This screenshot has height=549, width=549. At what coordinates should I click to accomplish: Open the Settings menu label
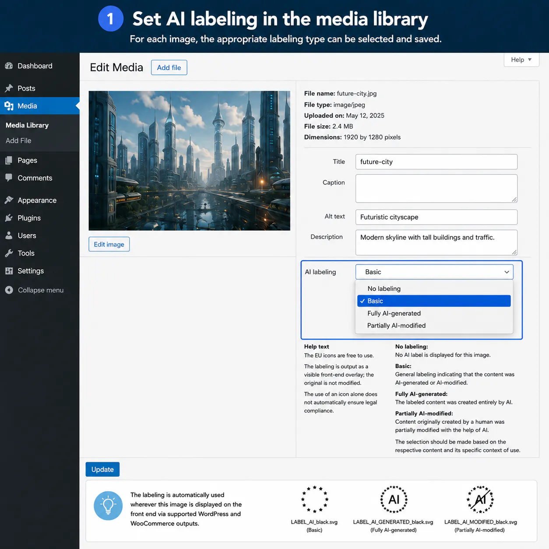click(x=31, y=271)
